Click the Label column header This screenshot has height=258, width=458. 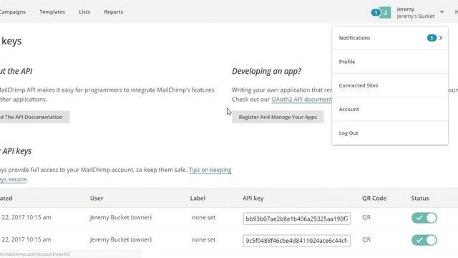point(198,198)
